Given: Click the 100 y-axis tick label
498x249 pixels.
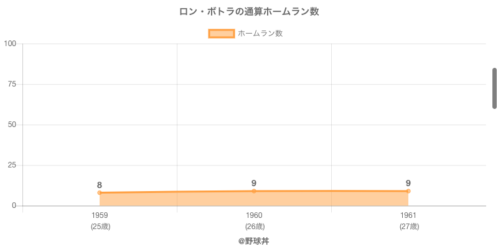Looking at the screenshot, I should click(10, 44).
